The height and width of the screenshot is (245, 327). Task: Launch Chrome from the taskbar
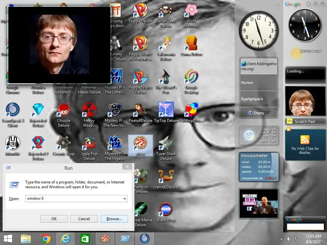tap(46, 239)
